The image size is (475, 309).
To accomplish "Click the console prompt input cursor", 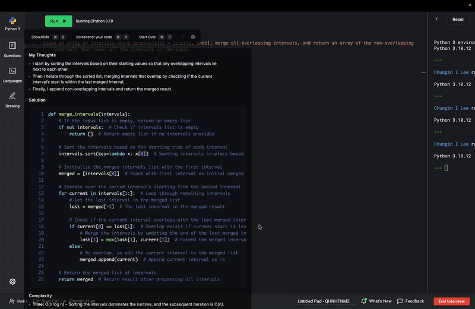I will coord(446,168).
